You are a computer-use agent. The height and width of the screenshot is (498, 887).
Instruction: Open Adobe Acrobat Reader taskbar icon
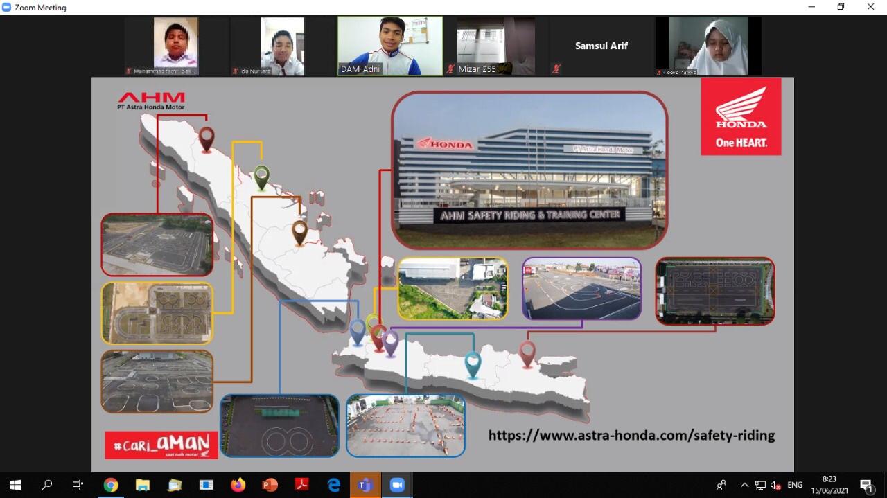pyautogui.click(x=302, y=485)
